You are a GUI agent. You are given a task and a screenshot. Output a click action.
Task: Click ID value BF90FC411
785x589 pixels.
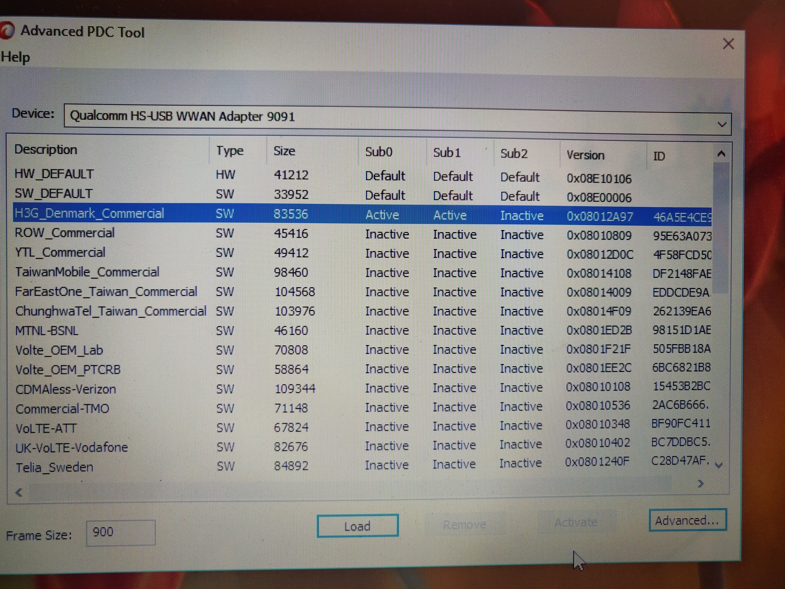coord(681,423)
